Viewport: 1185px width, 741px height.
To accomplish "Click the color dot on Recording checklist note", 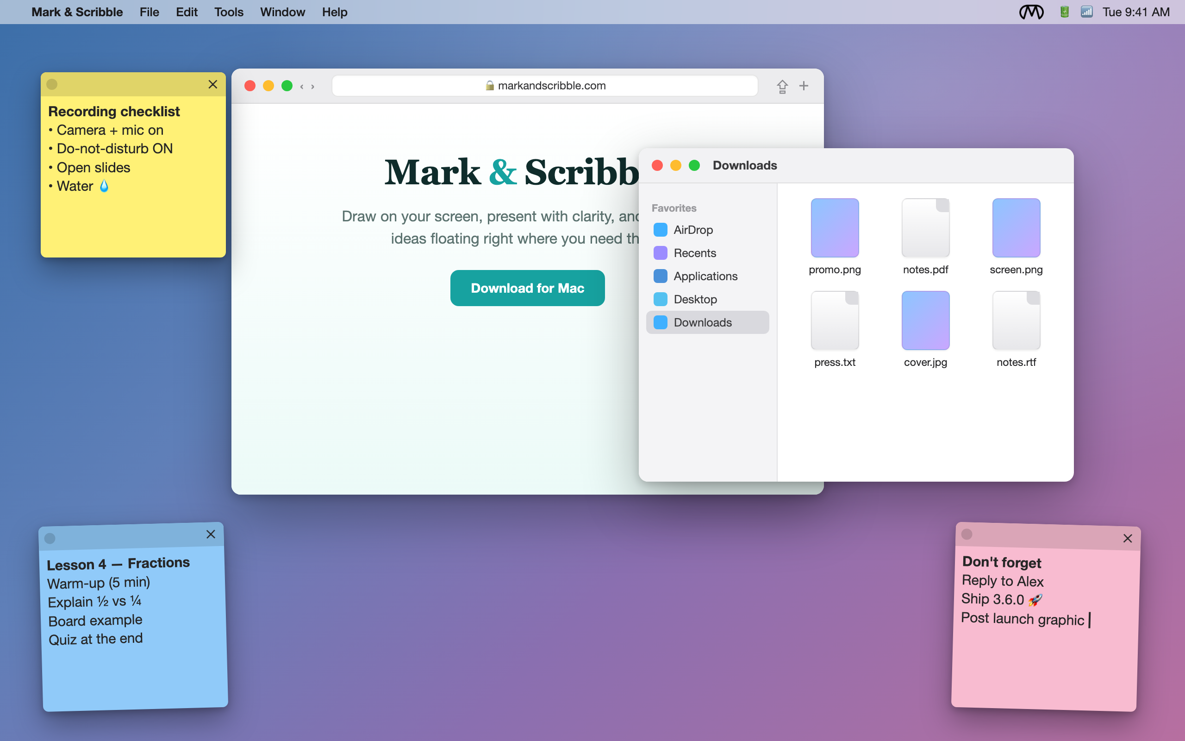I will tap(52, 84).
